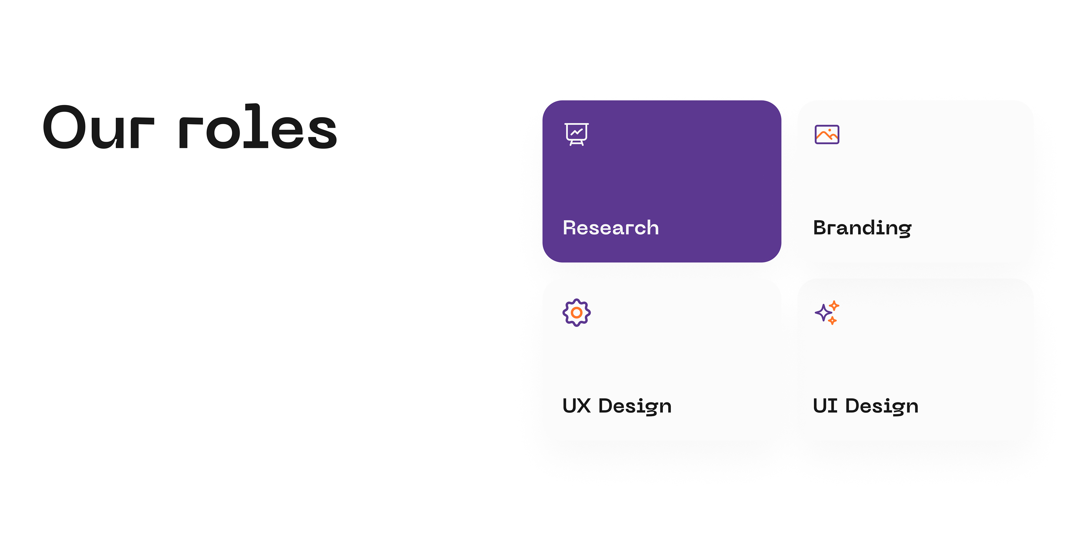Click the easel legs of the Research icon

[x=577, y=143]
